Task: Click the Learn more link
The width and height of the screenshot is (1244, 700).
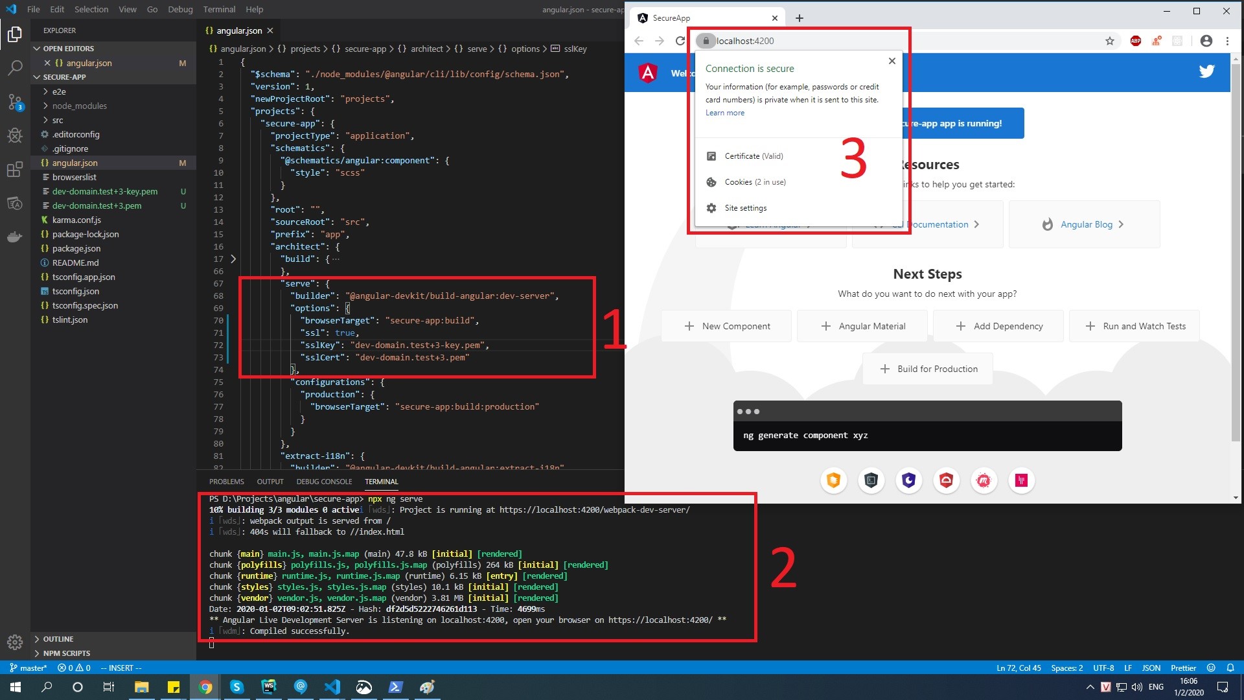Action: click(x=725, y=113)
